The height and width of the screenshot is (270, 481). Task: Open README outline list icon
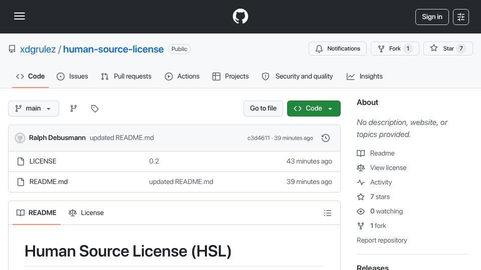(328, 213)
